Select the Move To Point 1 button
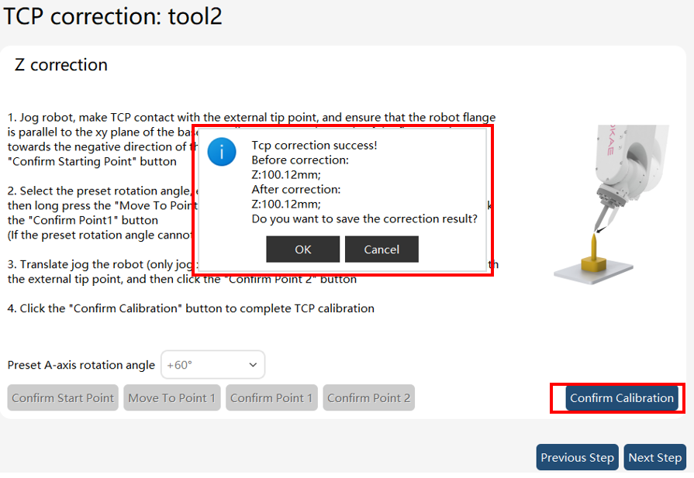This screenshot has width=694, height=478. (x=171, y=398)
